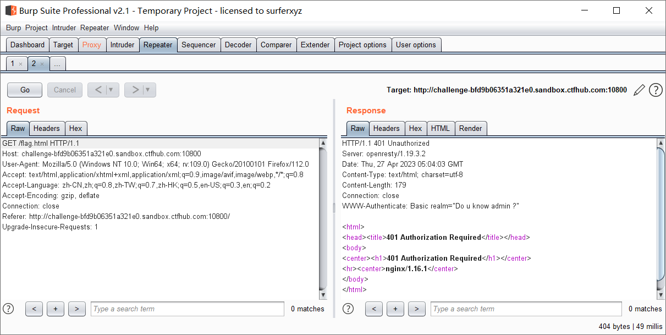Switch to the Decoder tab
666x335 pixels.
pos(238,45)
